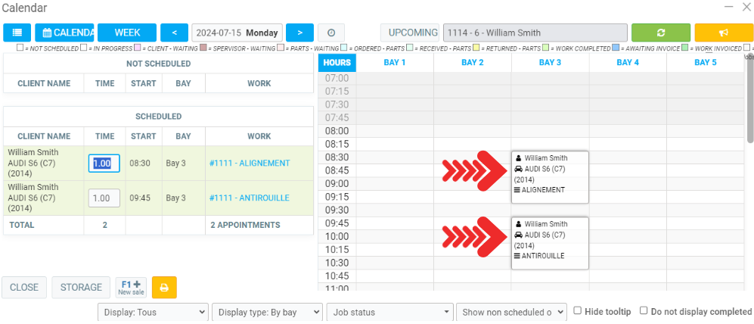
Task: Go to next day with right arrow
Action: pos(300,33)
